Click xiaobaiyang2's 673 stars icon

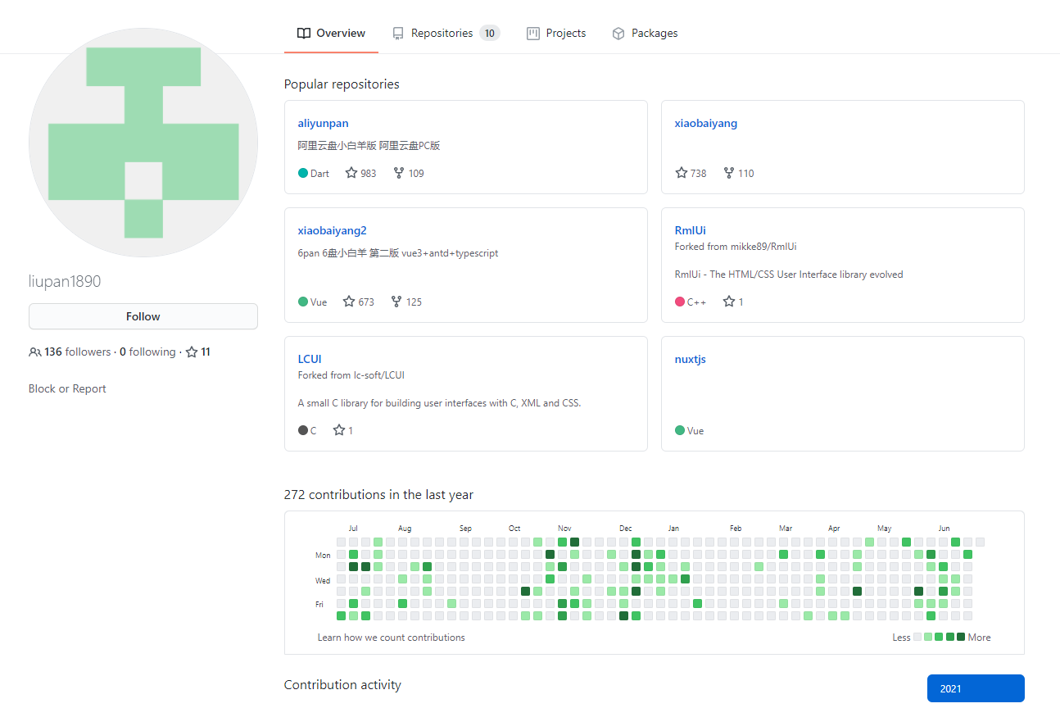pos(349,302)
